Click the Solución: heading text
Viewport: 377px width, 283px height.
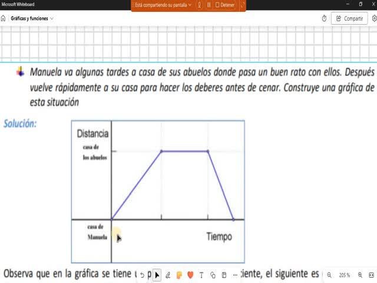20,124
